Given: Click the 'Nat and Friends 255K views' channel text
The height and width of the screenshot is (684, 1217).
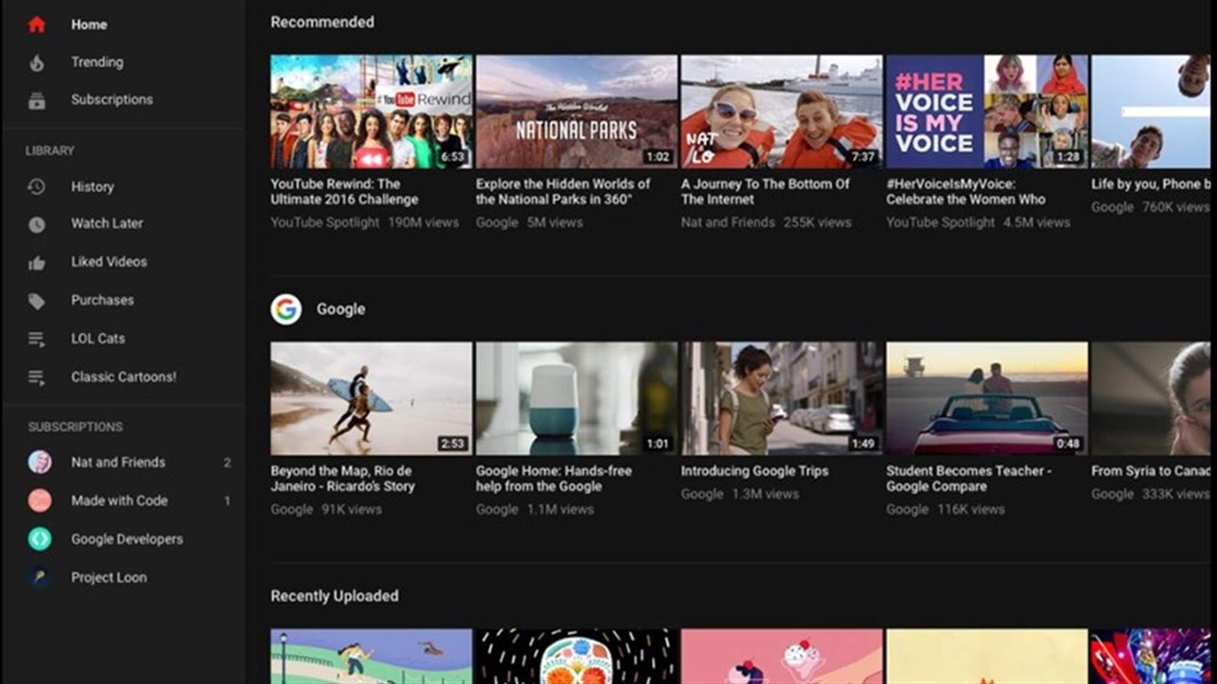Looking at the screenshot, I should [x=766, y=222].
